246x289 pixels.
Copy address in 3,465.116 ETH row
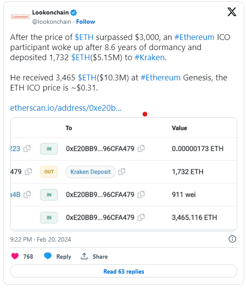(141, 217)
